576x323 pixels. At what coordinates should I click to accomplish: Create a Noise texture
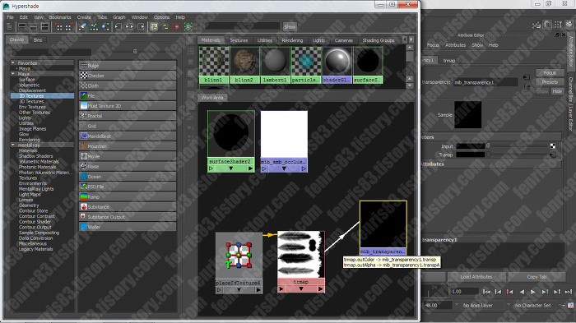pyautogui.click(x=128, y=166)
